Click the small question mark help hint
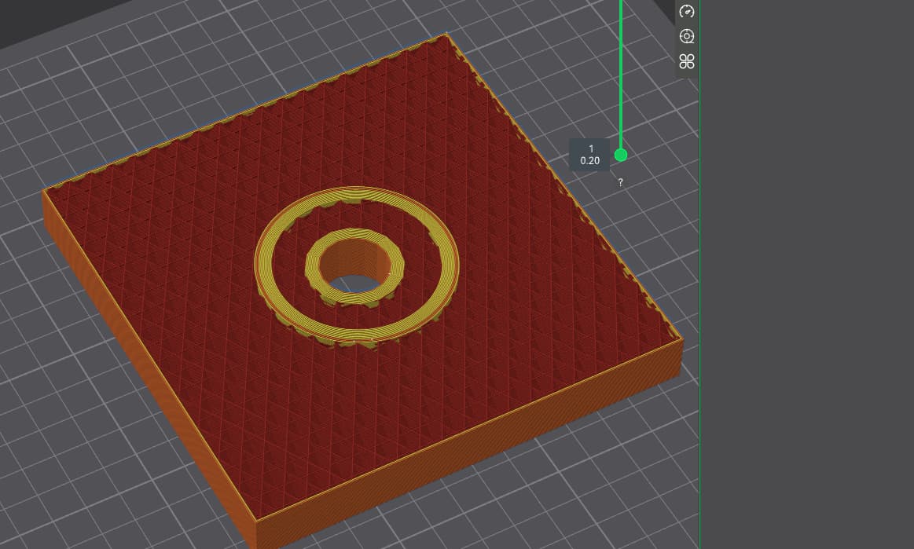The image size is (914, 549). pyautogui.click(x=620, y=182)
